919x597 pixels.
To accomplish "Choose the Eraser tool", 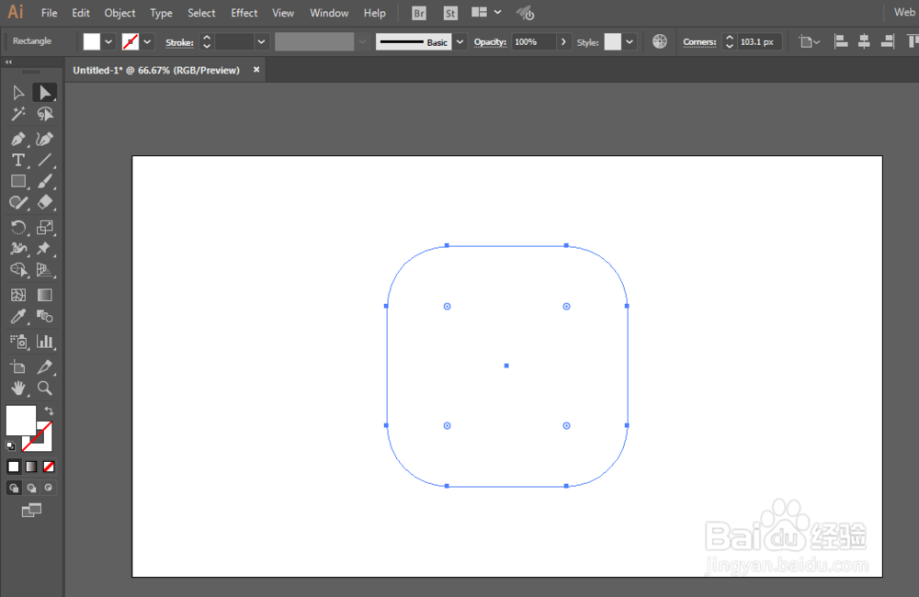I will tap(44, 202).
